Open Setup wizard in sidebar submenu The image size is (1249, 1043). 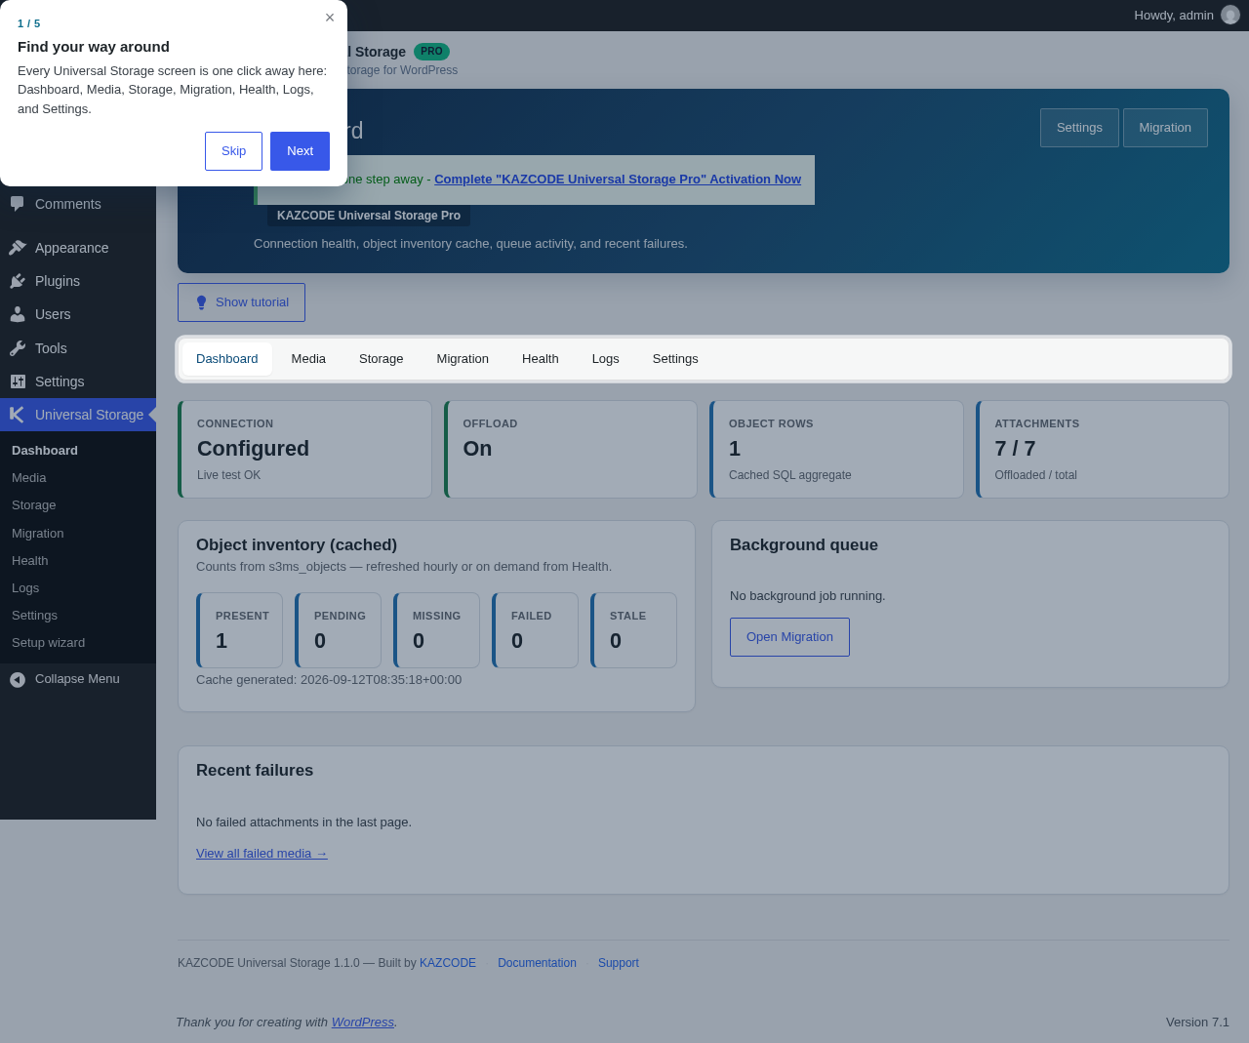[78, 643]
